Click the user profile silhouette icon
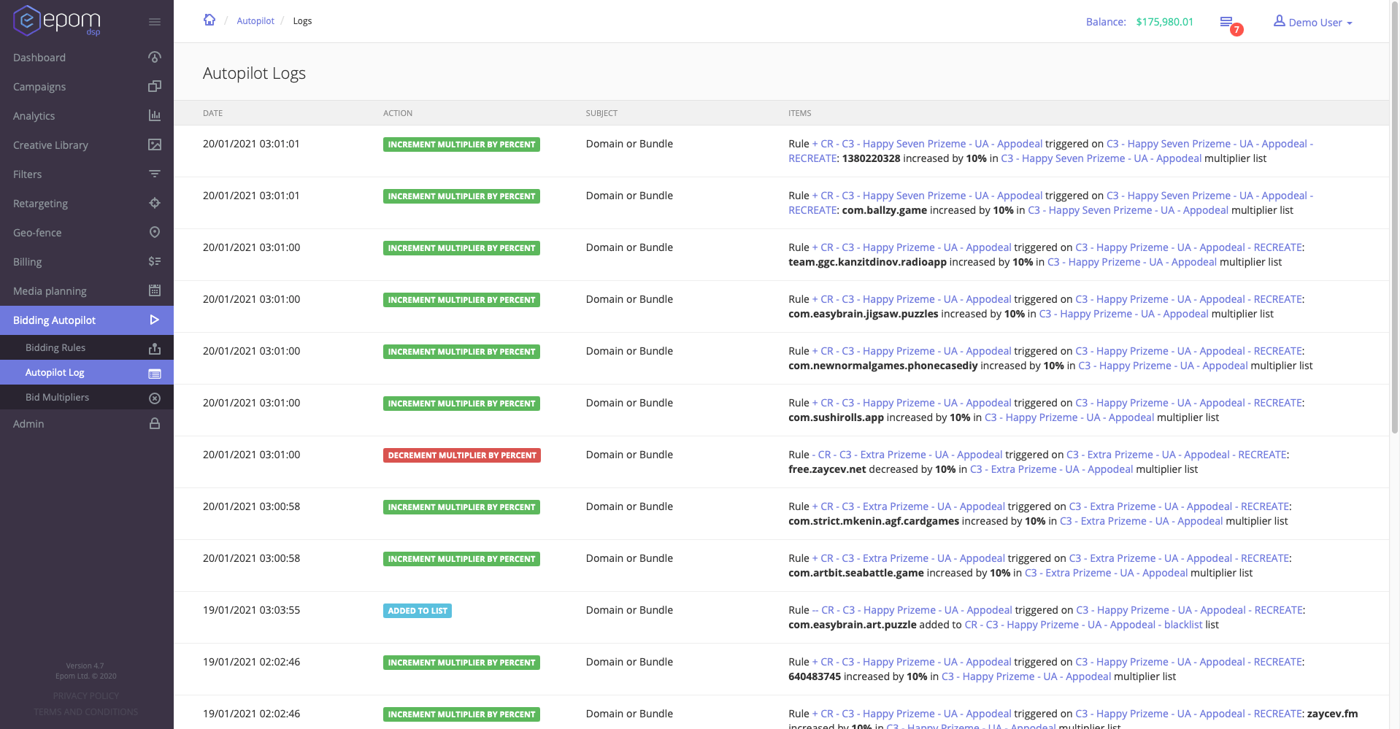This screenshot has height=729, width=1400. [x=1280, y=21]
